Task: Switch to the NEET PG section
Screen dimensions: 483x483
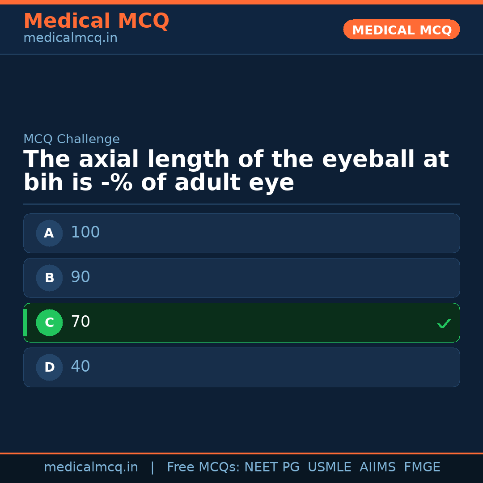Action: coord(271,467)
